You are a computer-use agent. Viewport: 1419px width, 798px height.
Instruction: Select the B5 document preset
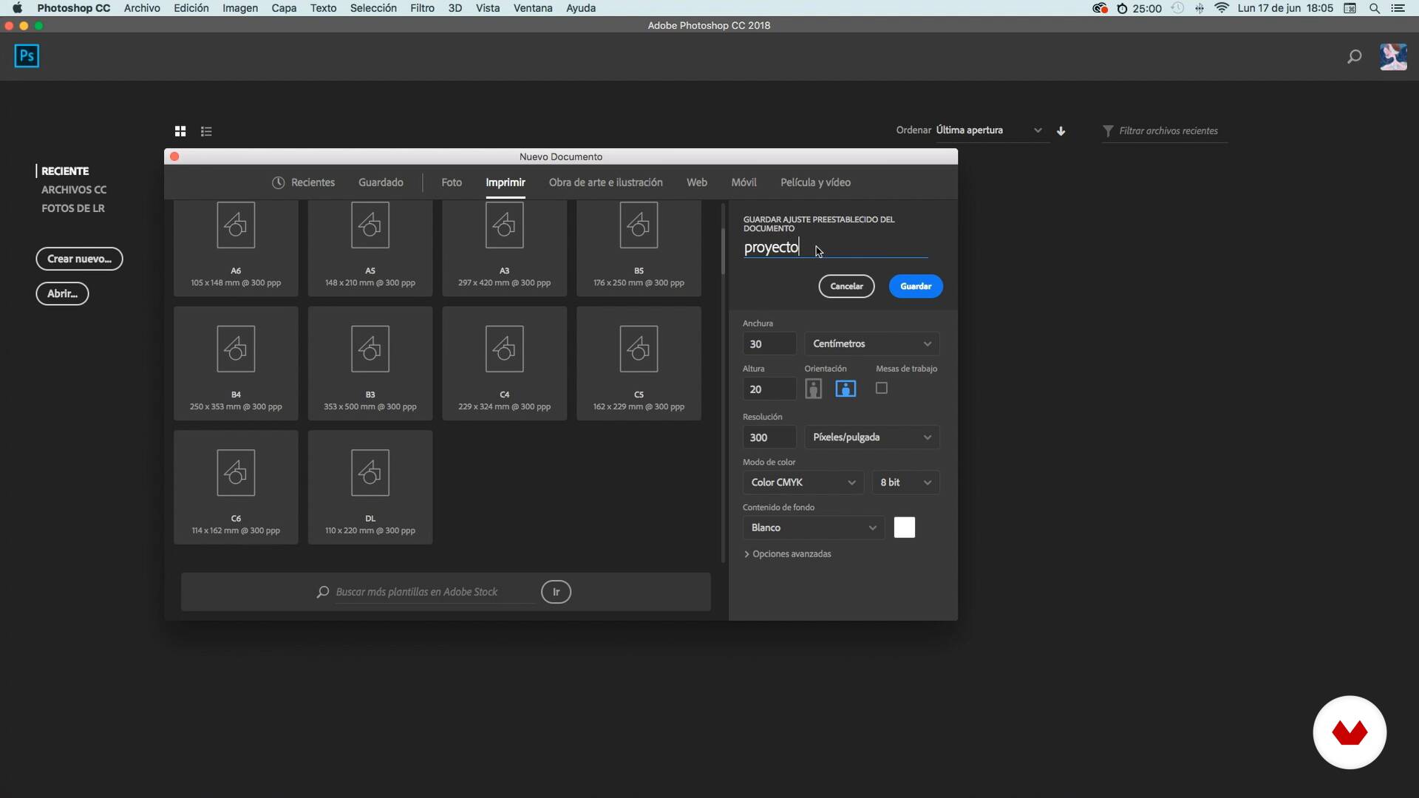(639, 247)
